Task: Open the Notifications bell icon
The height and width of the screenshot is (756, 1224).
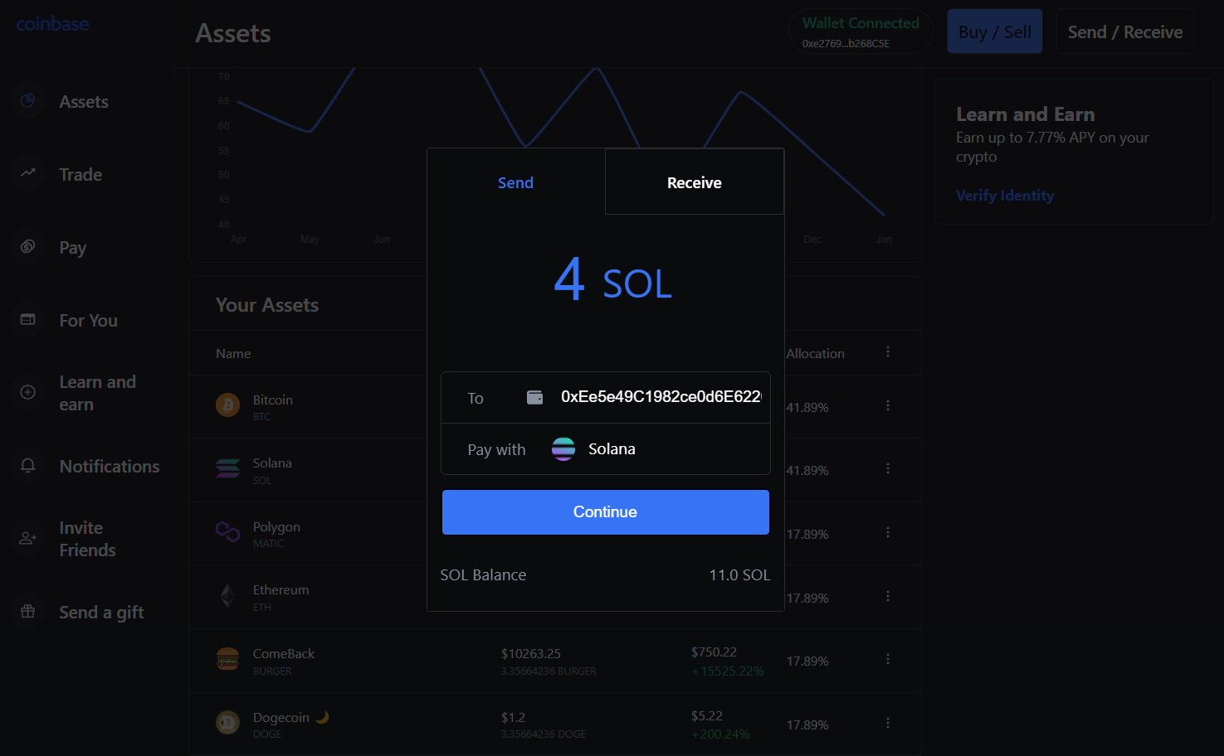Action: pos(27,465)
